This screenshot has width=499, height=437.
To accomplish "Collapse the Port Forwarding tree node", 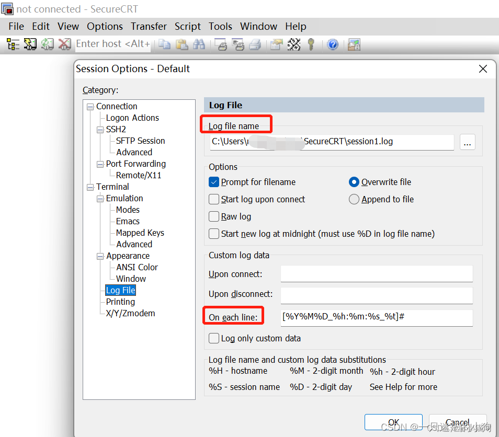I will (100, 164).
